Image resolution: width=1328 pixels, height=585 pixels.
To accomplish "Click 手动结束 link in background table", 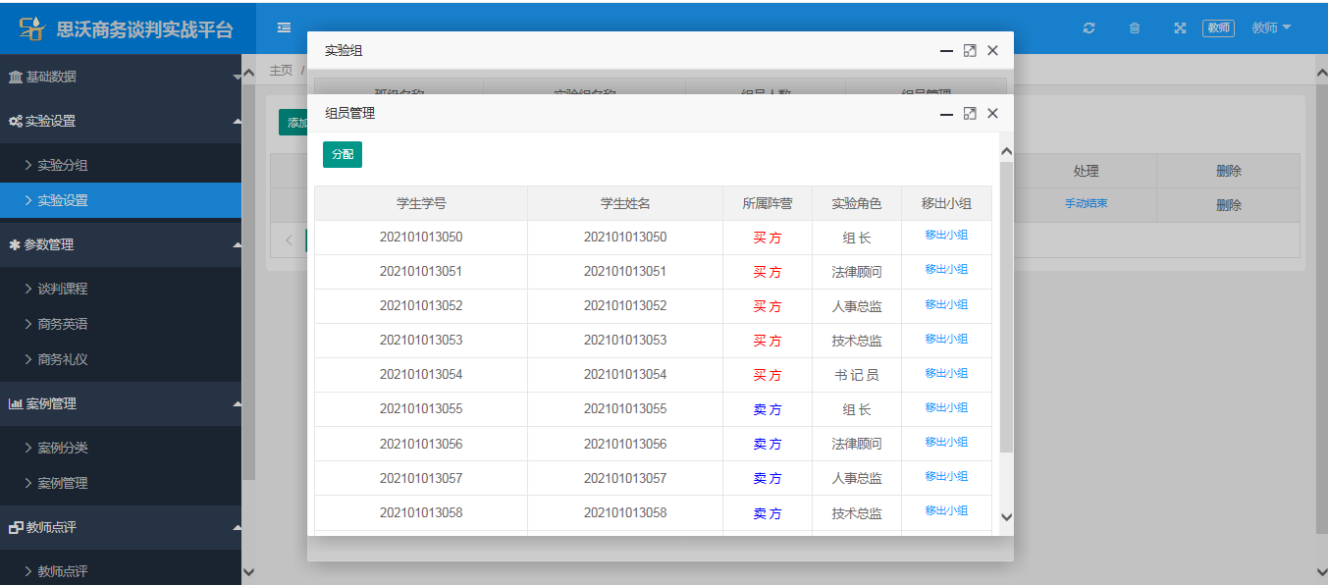I will [1086, 204].
